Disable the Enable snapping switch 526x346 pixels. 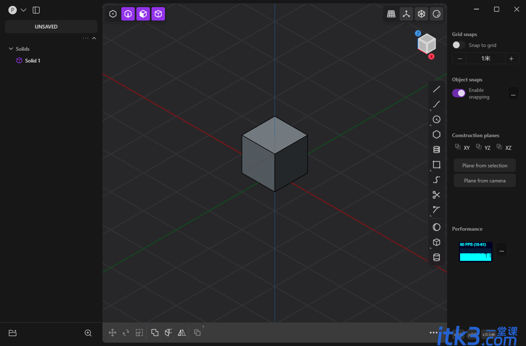coord(459,93)
